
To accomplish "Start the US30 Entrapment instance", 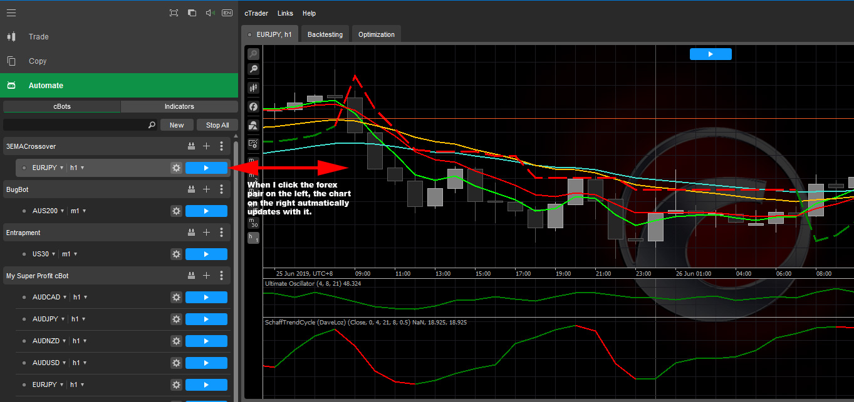I will click(x=206, y=254).
